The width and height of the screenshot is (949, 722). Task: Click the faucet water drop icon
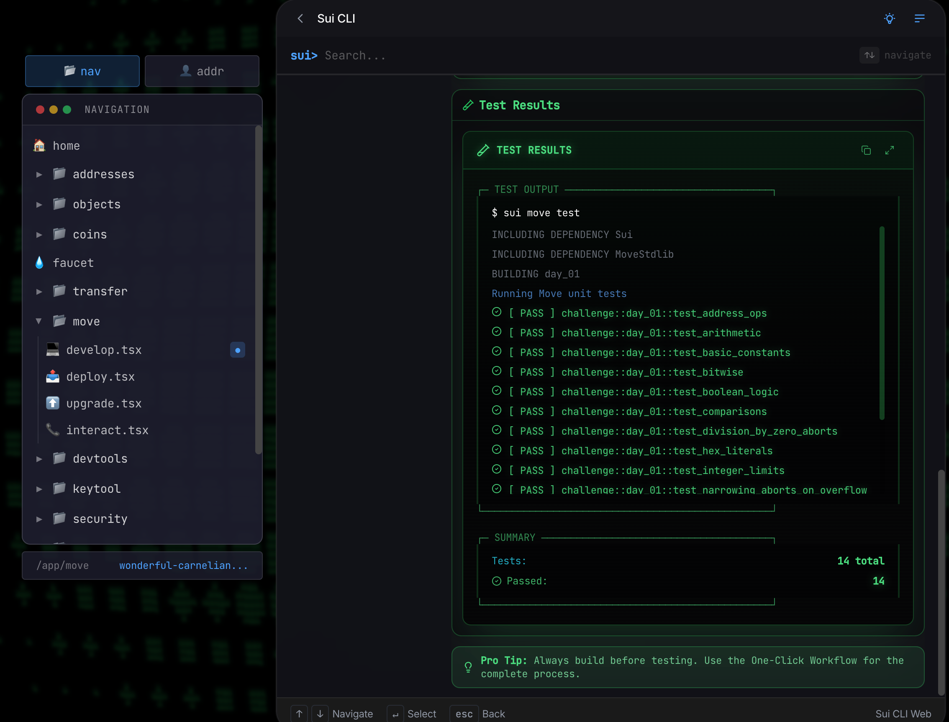tap(39, 263)
